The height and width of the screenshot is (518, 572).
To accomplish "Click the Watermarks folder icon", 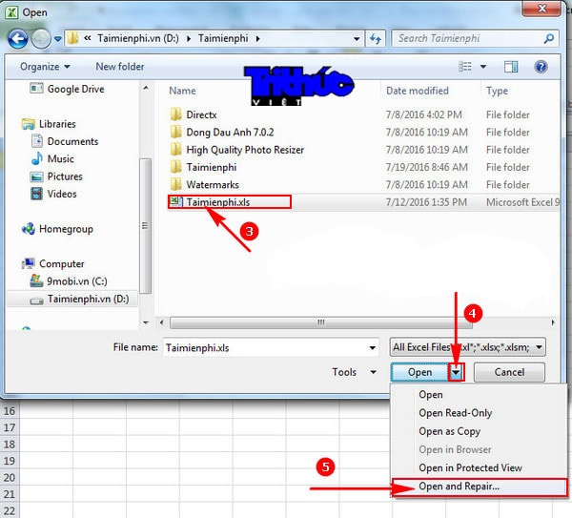I will [175, 184].
